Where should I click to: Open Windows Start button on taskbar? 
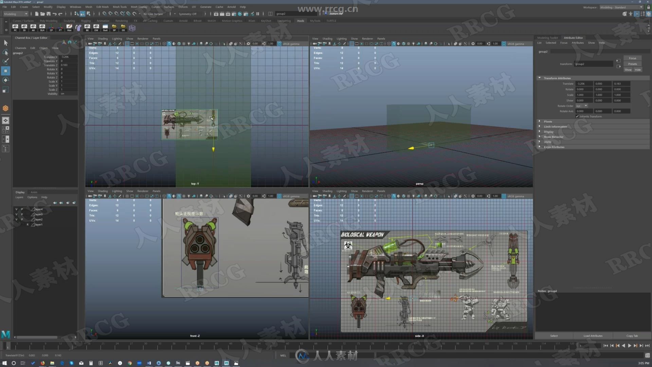click(4, 363)
